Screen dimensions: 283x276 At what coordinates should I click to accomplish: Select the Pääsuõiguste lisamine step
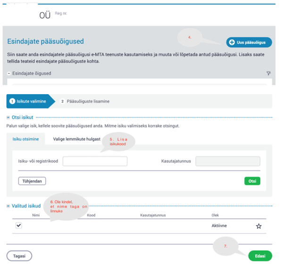tap(84, 101)
